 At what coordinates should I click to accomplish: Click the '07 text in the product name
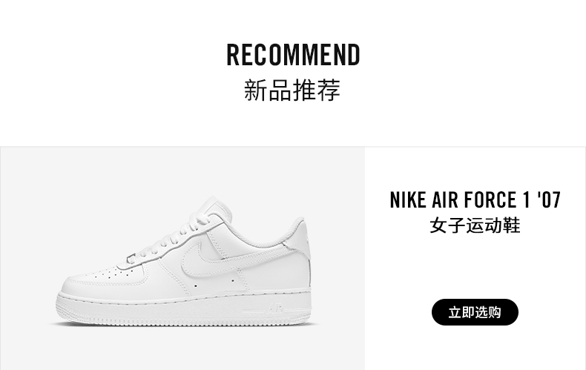pyautogui.click(x=549, y=200)
